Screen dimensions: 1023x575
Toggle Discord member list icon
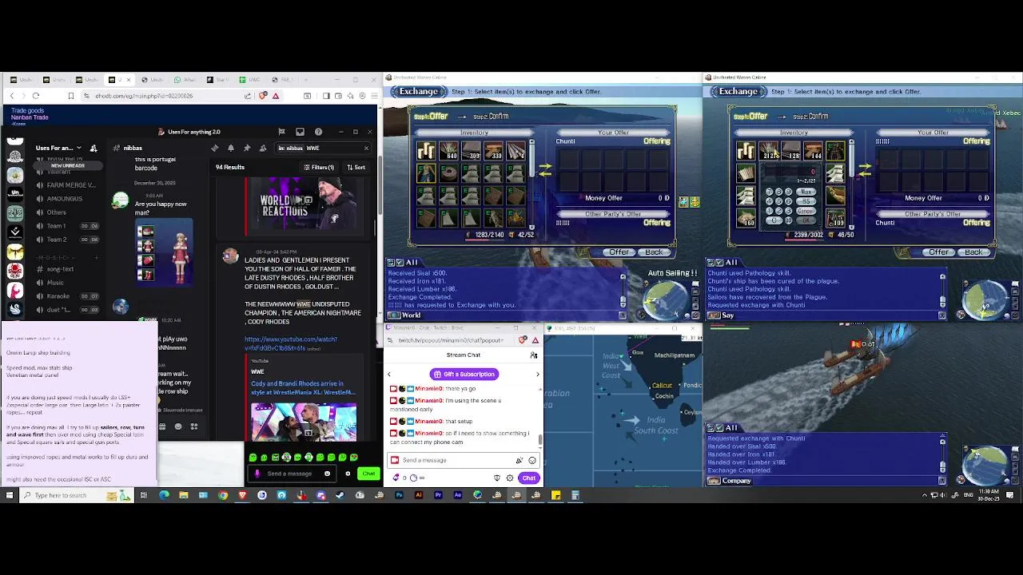[262, 148]
